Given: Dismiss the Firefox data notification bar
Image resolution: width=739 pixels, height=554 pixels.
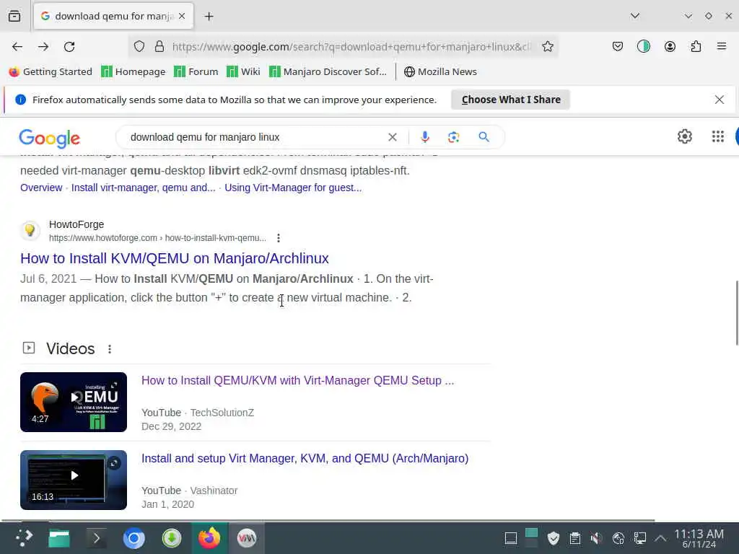Looking at the screenshot, I should coord(719,100).
